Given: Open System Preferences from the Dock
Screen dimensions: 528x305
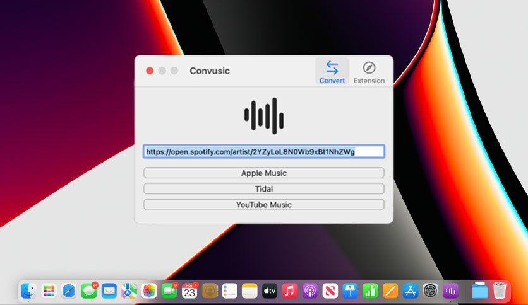Looking at the screenshot, I should pyautogui.click(x=430, y=291).
